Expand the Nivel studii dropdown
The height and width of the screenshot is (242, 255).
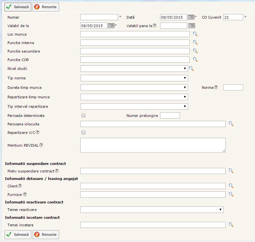pos(134,69)
